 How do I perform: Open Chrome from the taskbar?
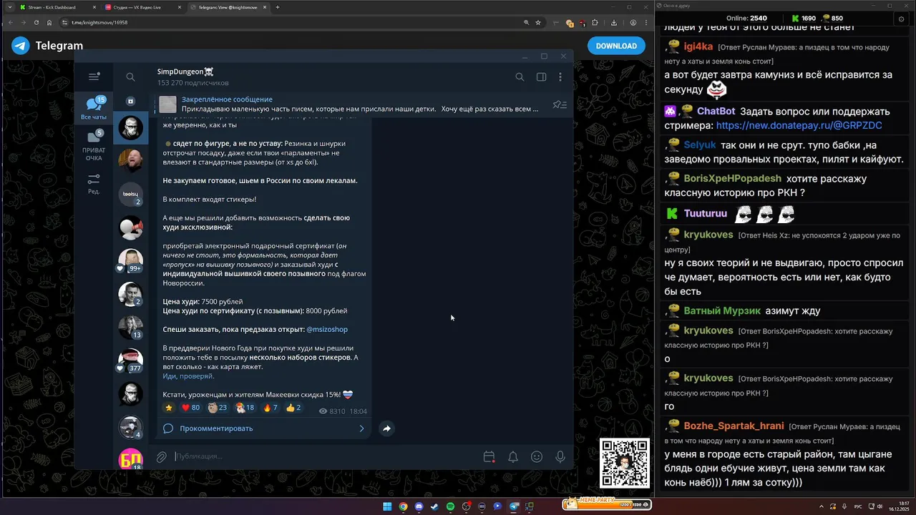click(403, 506)
